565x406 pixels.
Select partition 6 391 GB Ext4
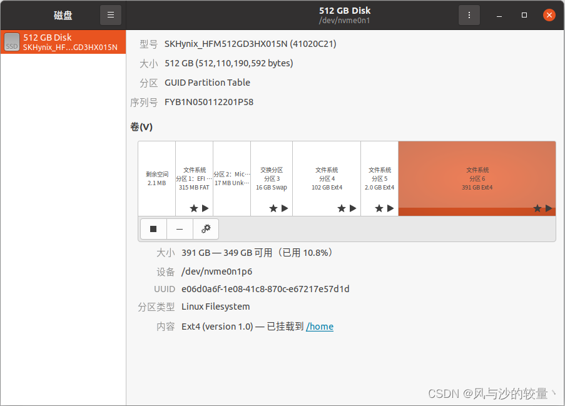coord(477,179)
